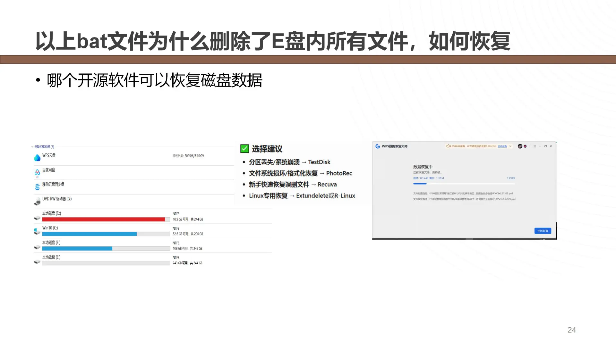Select the 本地磁盘 (F:) drive entry
The image size is (616, 346).
pos(51,243)
